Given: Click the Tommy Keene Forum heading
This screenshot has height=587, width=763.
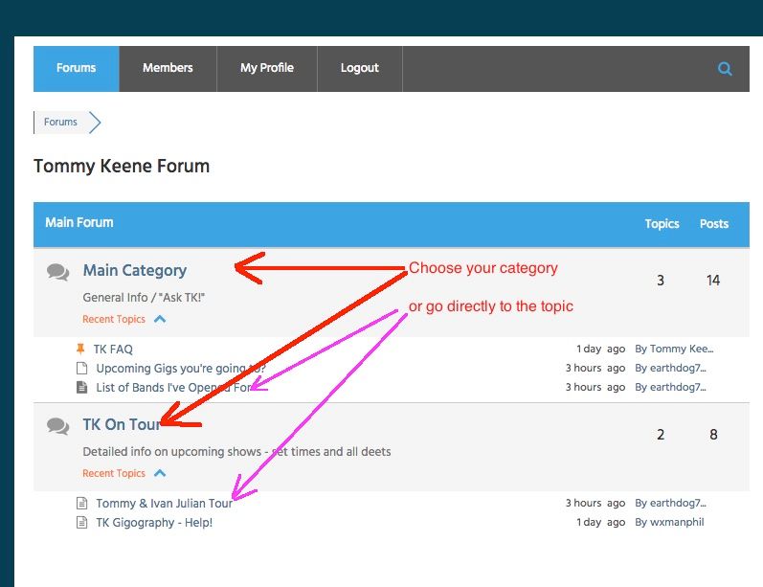Looking at the screenshot, I should click(x=122, y=167).
